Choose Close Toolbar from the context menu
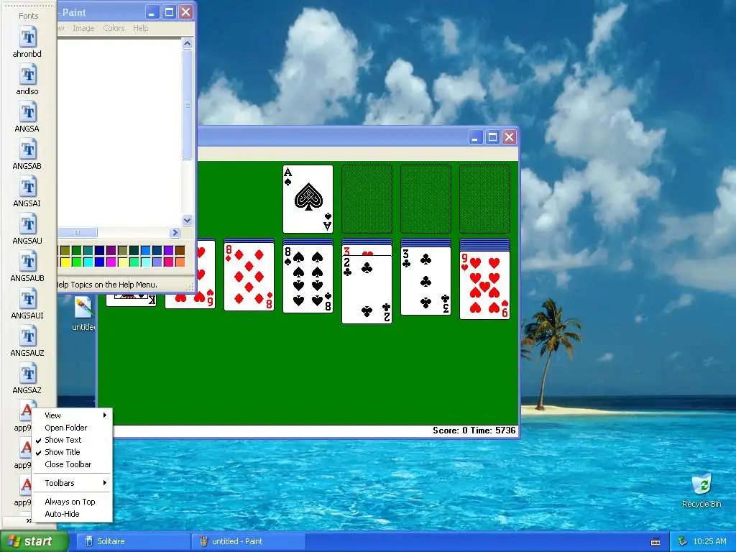Viewport: 736px width, 552px height. pyautogui.click(x=72, y=464)
